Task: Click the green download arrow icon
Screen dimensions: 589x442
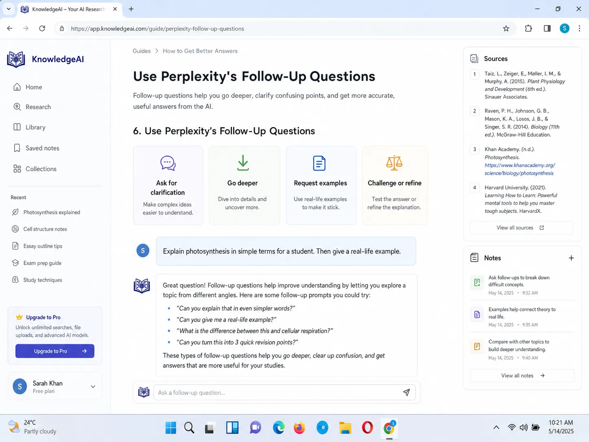Action: coord(243,163)
